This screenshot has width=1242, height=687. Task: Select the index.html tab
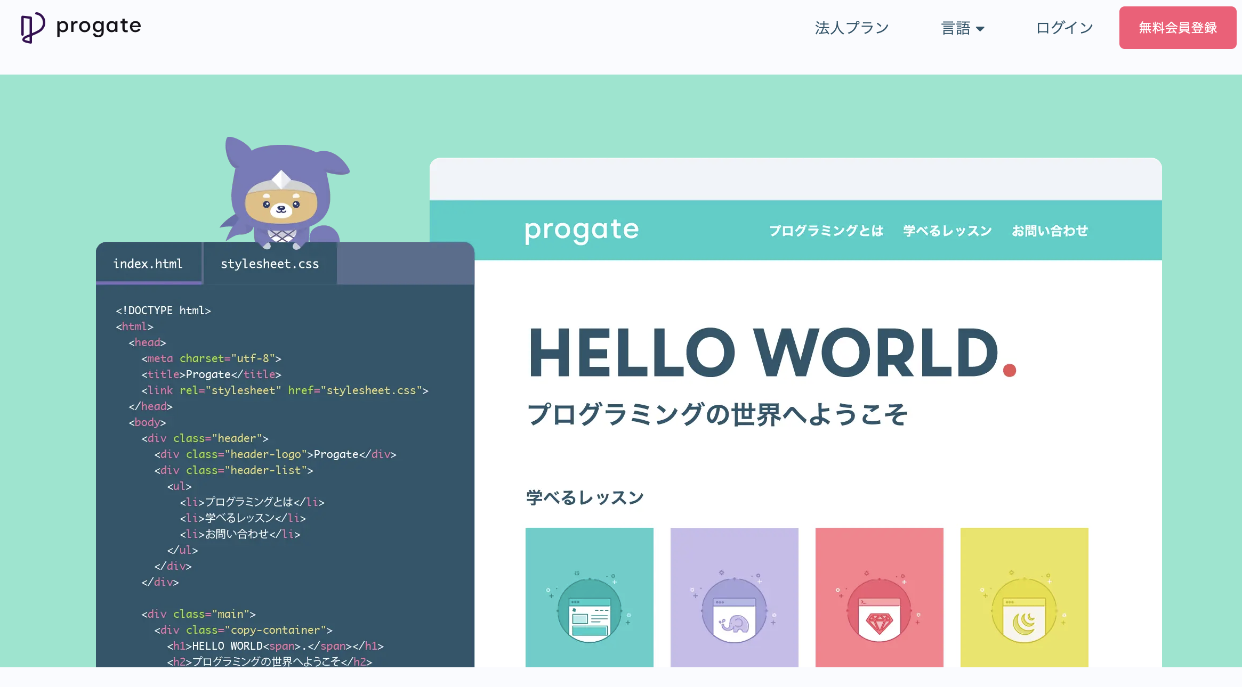pyautogui.click(x=148, y=264)
